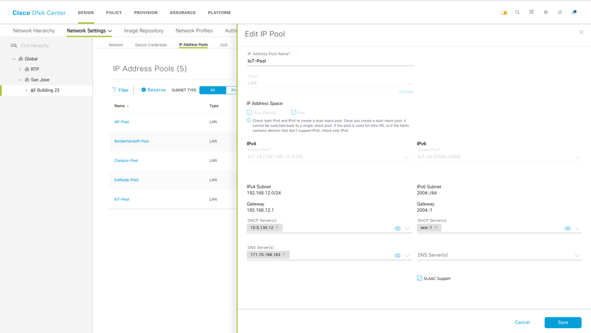Open the Campus-Pool link

(x=126, y=161)
